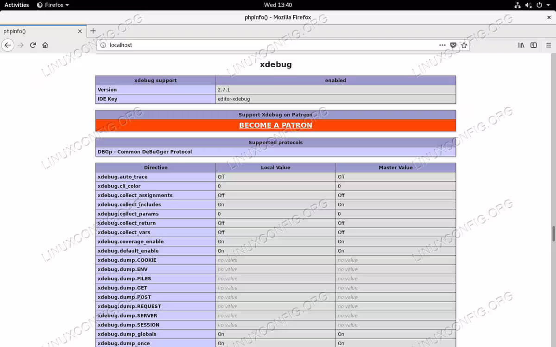Click the Forward arrow button
Screen dimensions: 556x347
[x=20, y=45]
